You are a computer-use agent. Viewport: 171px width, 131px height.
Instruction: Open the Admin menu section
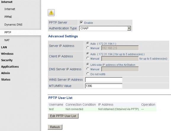pyautogui.click(x=5, y=73)
